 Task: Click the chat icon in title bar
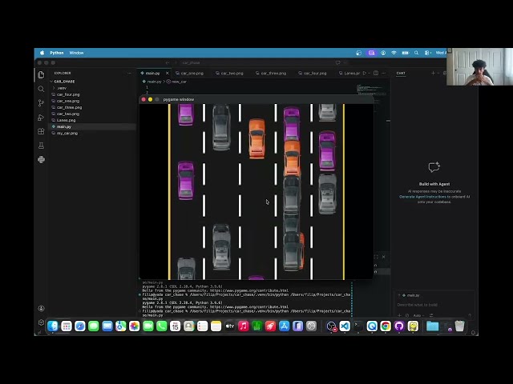click(337, 62)
